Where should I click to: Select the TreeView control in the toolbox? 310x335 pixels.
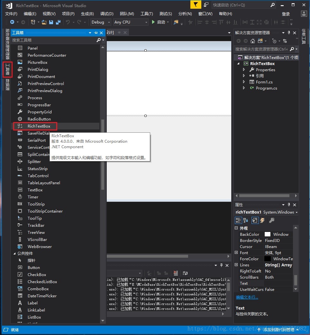[36, 233]
